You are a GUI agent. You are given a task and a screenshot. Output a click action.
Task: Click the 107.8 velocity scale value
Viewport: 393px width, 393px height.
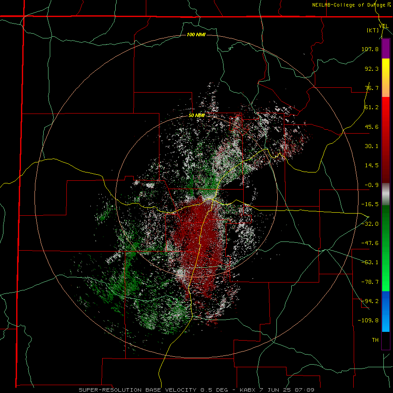[x=370, y=49]
